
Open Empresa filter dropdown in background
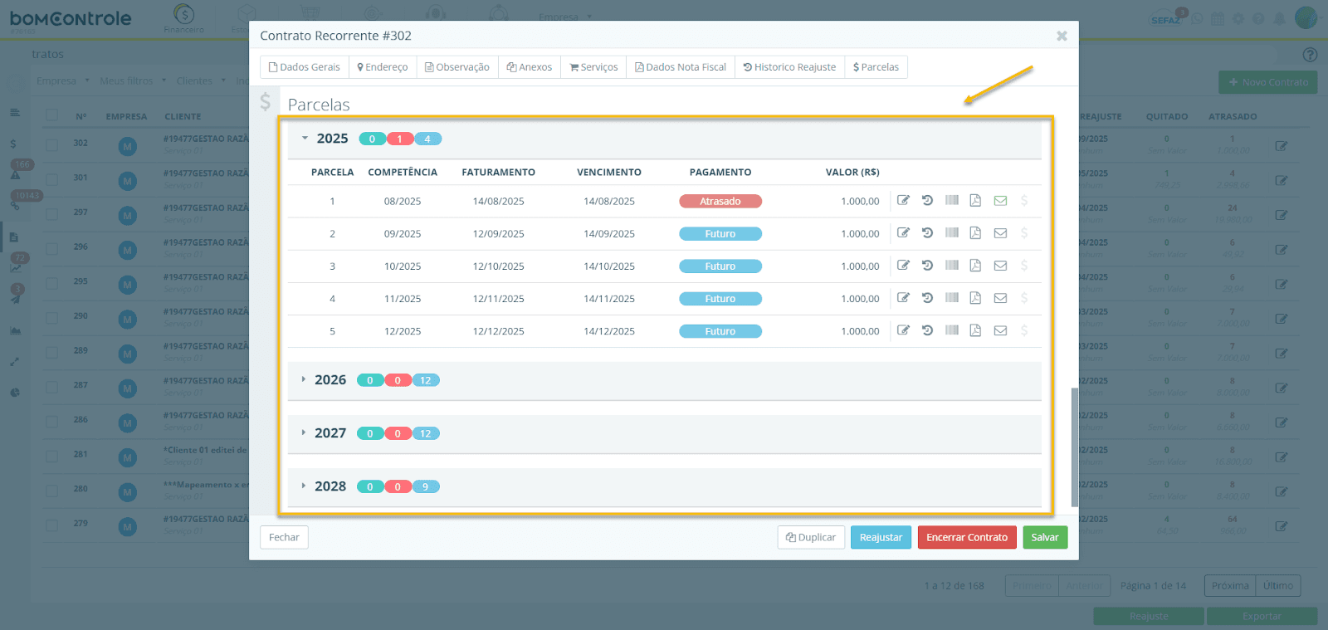(x=62, y=81)
